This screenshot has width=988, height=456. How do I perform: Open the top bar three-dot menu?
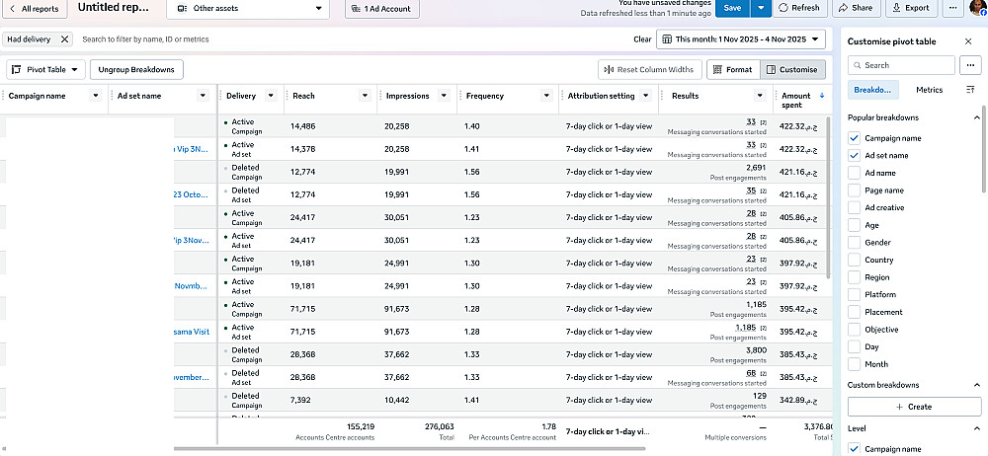tap(952, 8)
